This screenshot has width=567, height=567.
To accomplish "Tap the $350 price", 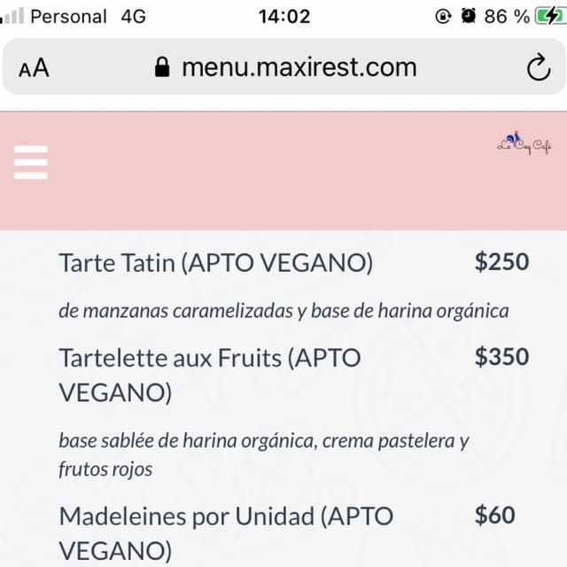I will point(502,357).
